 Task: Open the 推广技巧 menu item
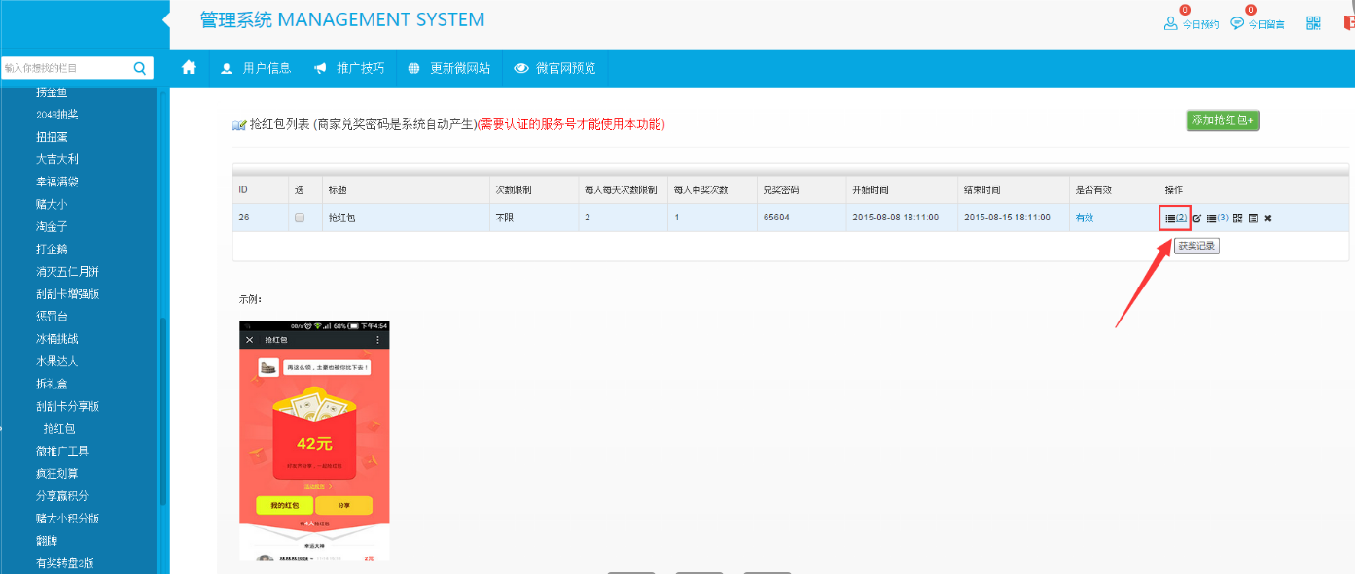click(x=349, y=68)
